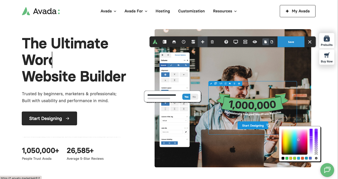Open the Prebuilts side widget

[x=327, y=41]
